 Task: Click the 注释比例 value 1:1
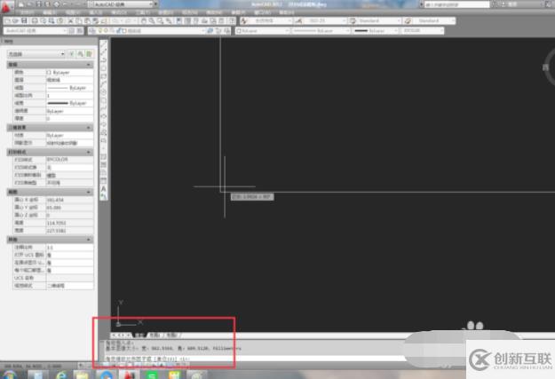pos(70,248)
